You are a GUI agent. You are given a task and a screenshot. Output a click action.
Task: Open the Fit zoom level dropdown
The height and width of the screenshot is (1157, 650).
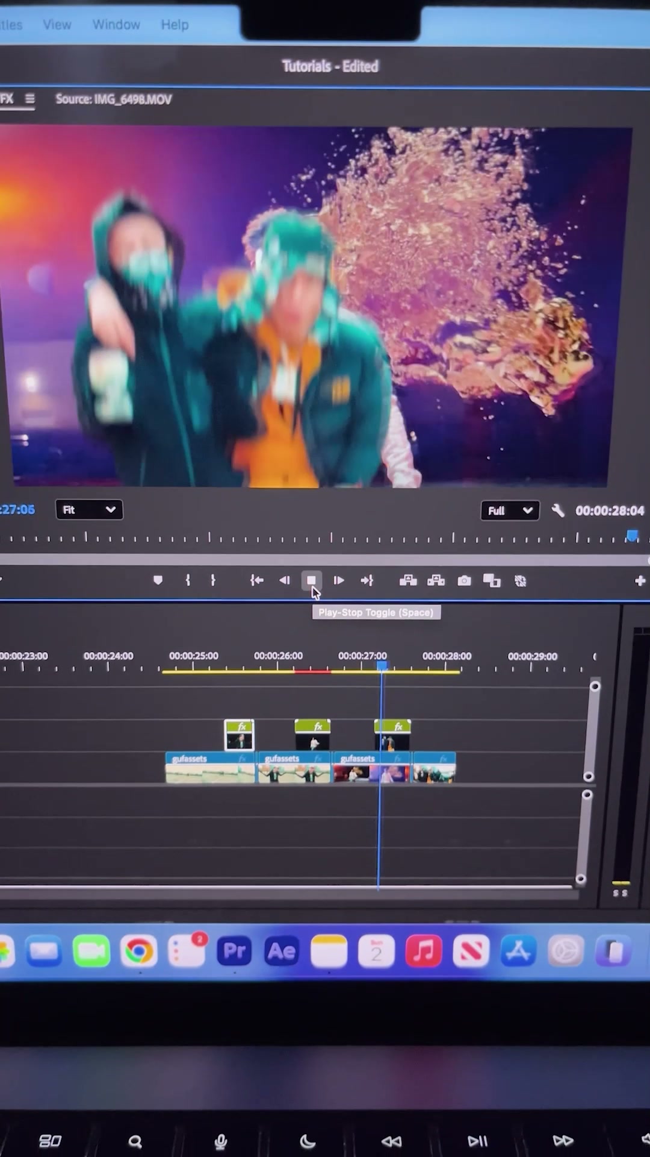pos(89,510)
